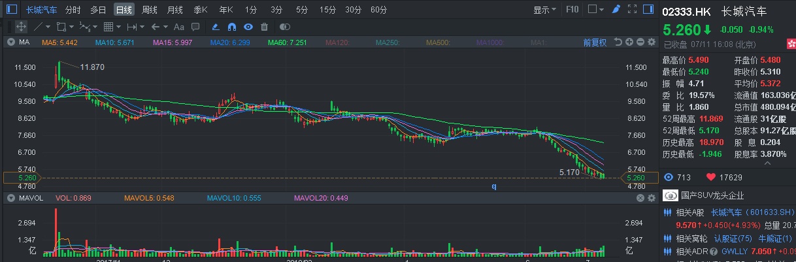796x262 pixels.
Task: Toggle the left sidebar panel icon
Action: [12, 10]
